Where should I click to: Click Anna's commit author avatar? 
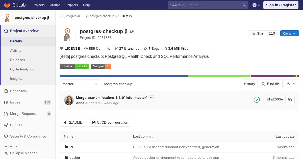69,100
